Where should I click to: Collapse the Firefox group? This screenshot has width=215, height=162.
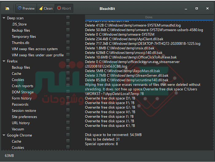pyautogui.click(x=4, y=61)
